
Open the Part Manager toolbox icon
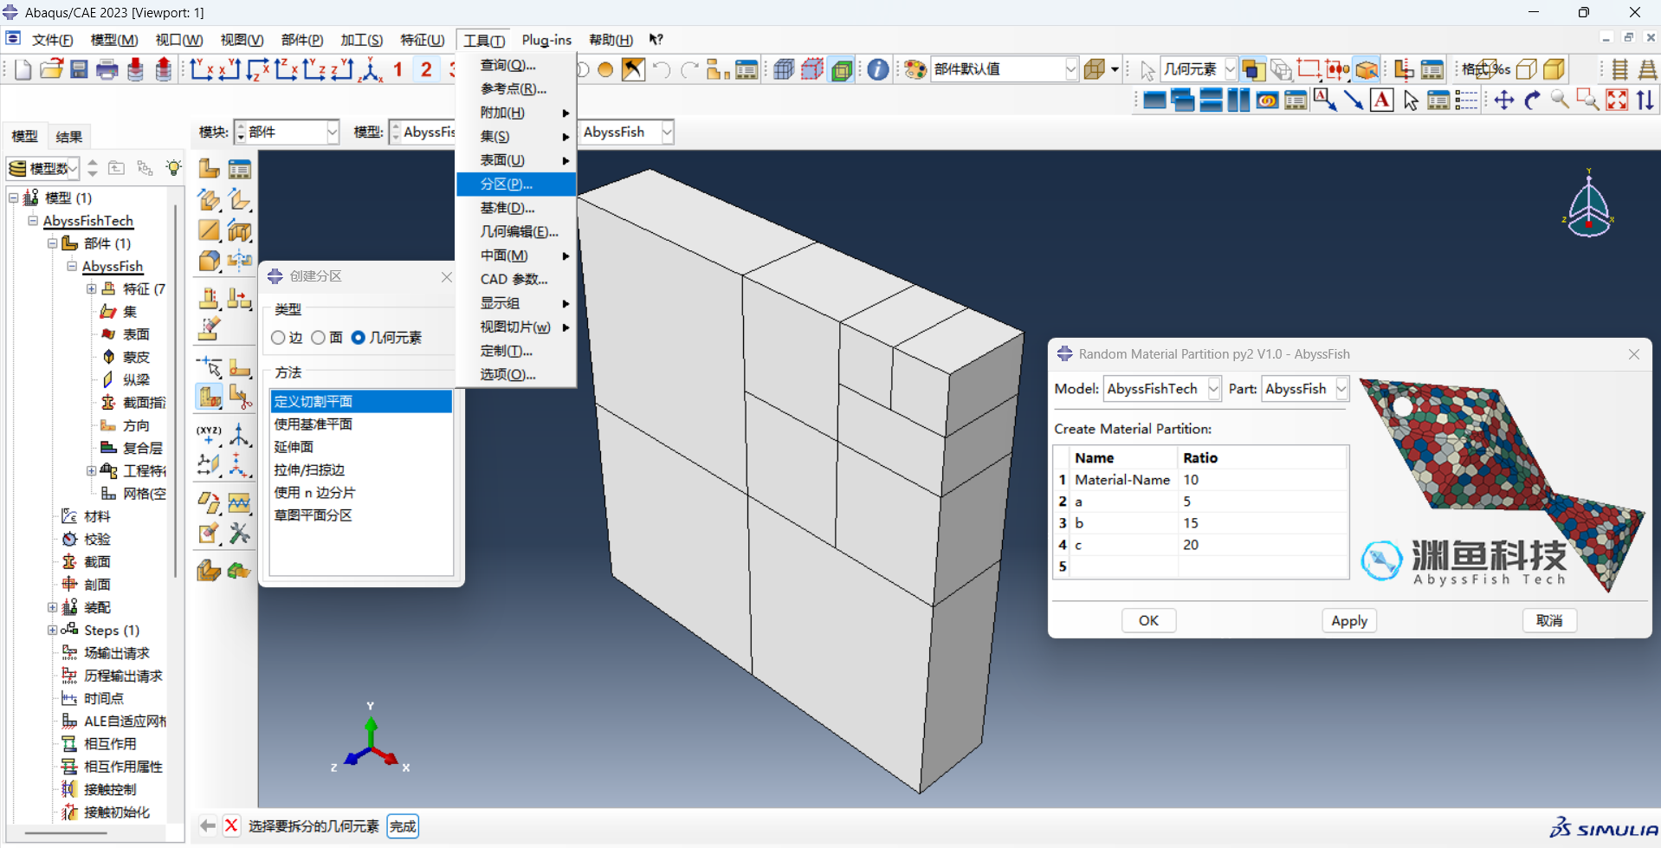point(239,168)
